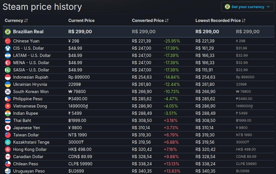Sort by Converted Price column header

point(150,21)
